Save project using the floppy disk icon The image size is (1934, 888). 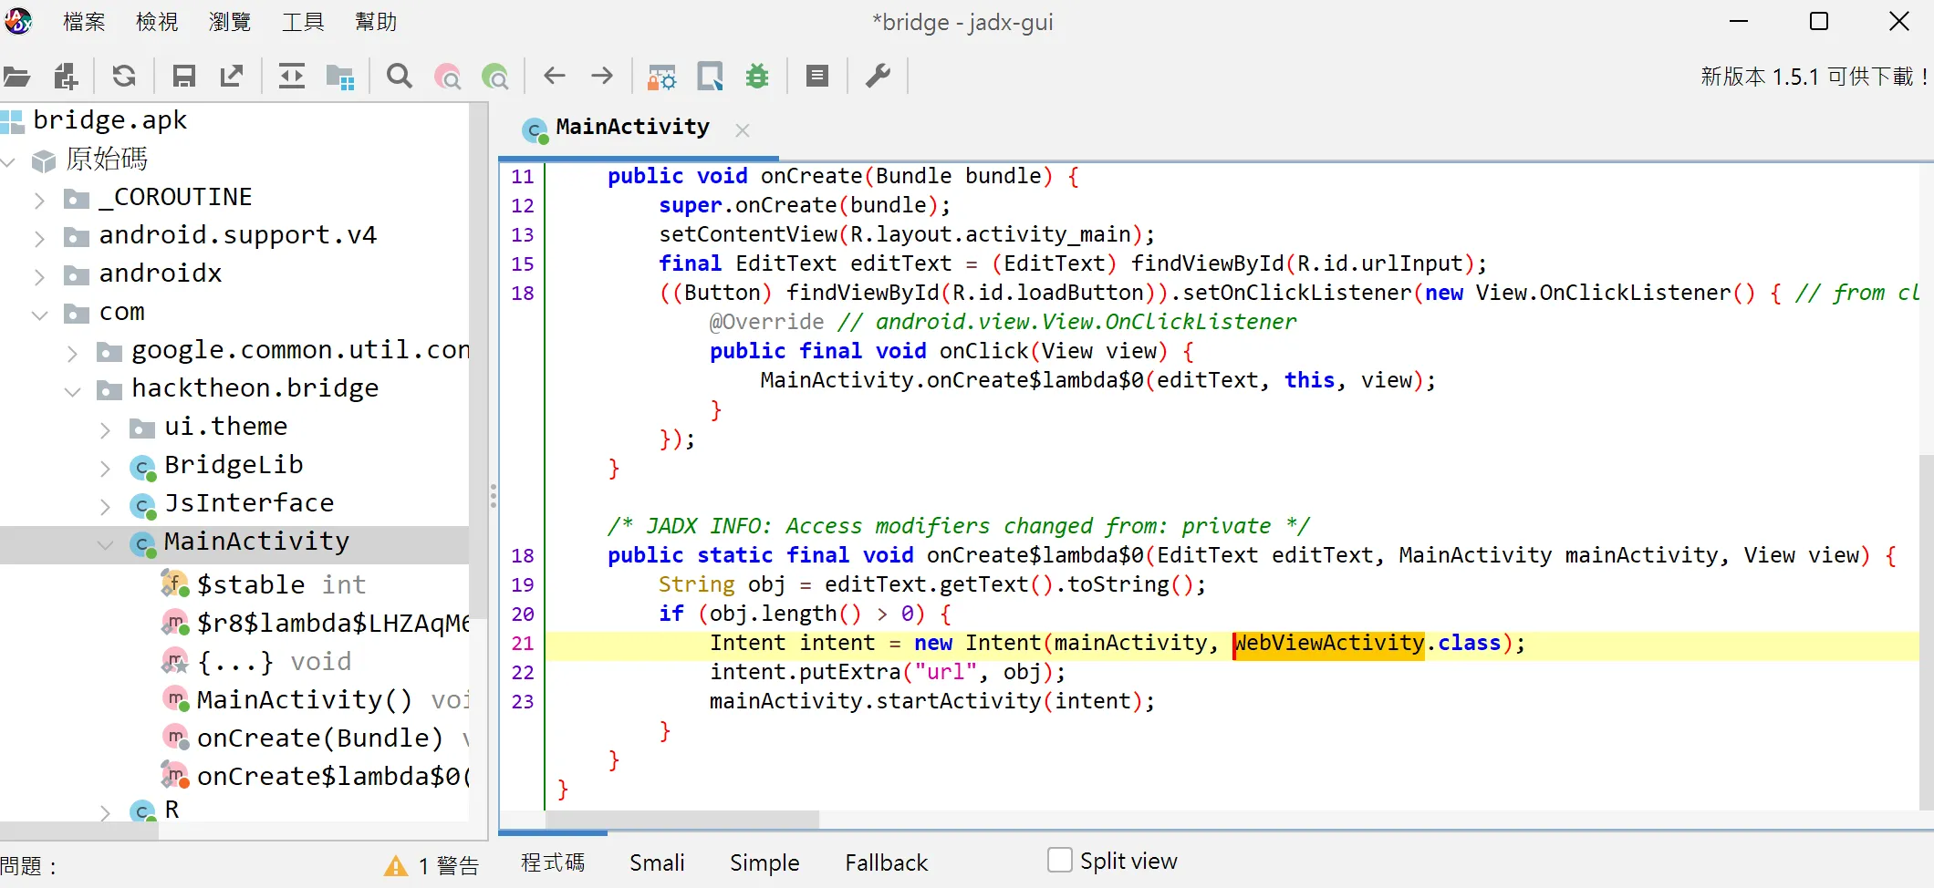(183, 77)
